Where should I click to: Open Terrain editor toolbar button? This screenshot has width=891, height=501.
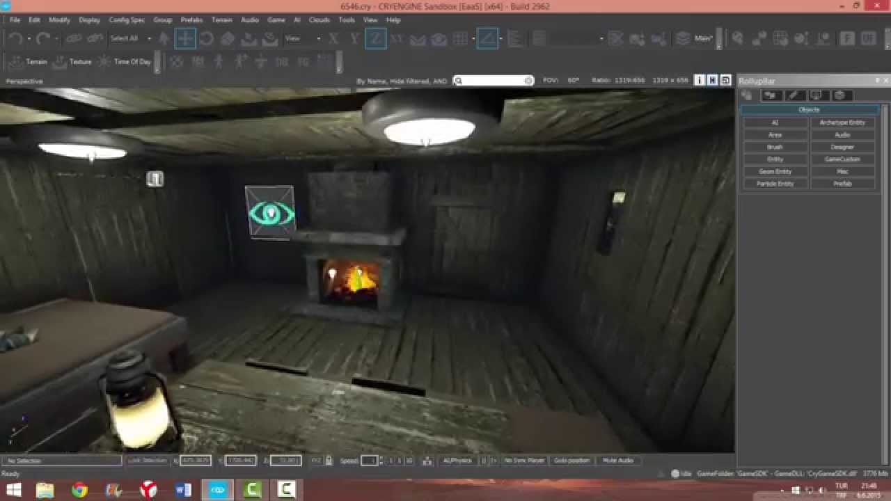[28, 62]
